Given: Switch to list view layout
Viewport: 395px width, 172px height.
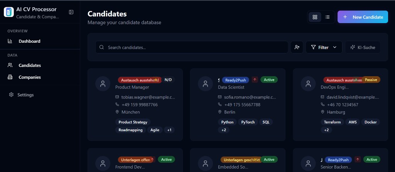Looking at the screenshot, I should click(x=327, y=17).
